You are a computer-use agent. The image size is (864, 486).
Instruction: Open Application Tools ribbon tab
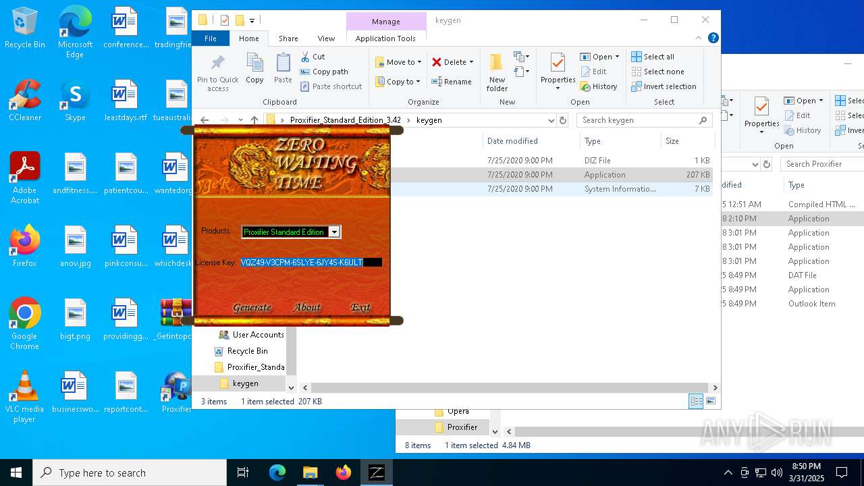coord(385,38)
